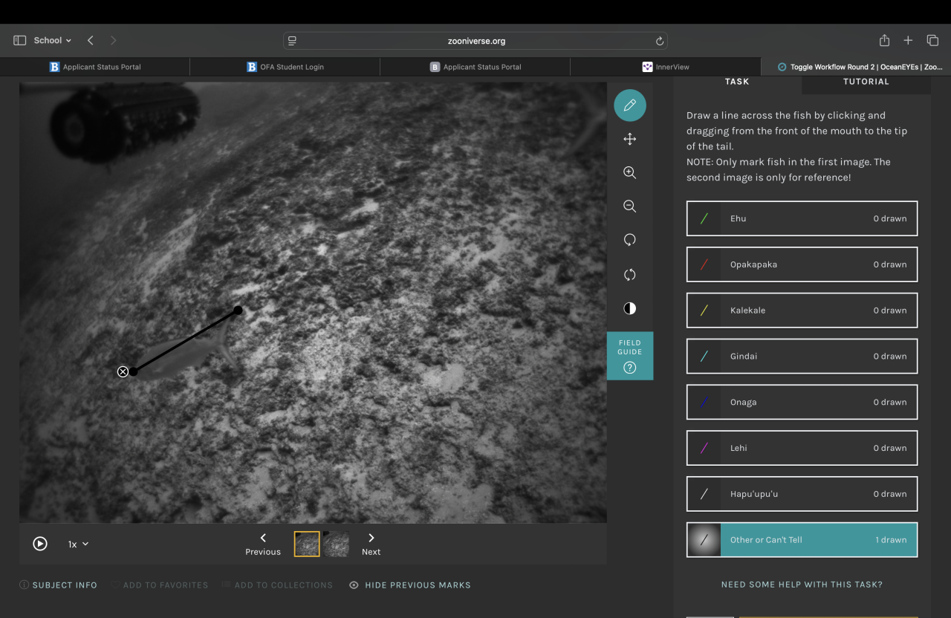Select the Opakapaka fish option
Screen dimensions: 951x618
click(802, 264)
